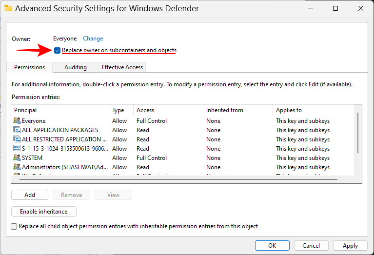Screen dimensions: 374x255
Task: Click the Administrators principal group icon
Action: pos(17,167)
